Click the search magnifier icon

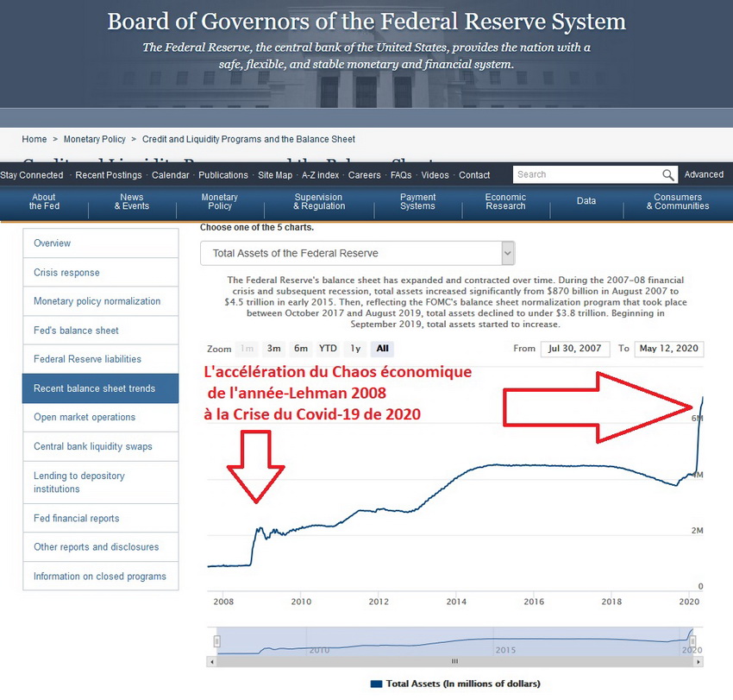coord(668,175)
